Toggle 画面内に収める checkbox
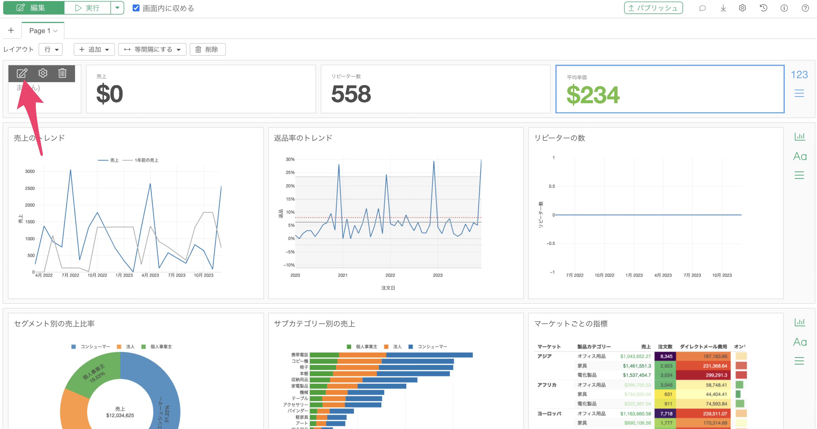Viewport: 817px width, 429px height. pos(136,8)
